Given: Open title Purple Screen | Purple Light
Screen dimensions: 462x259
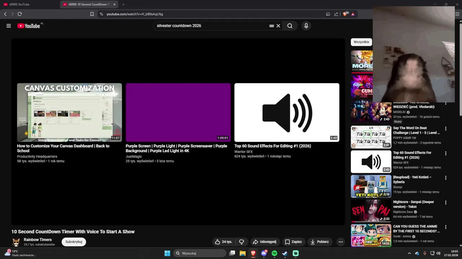Looking at the screenshot, I should point(176,148).
